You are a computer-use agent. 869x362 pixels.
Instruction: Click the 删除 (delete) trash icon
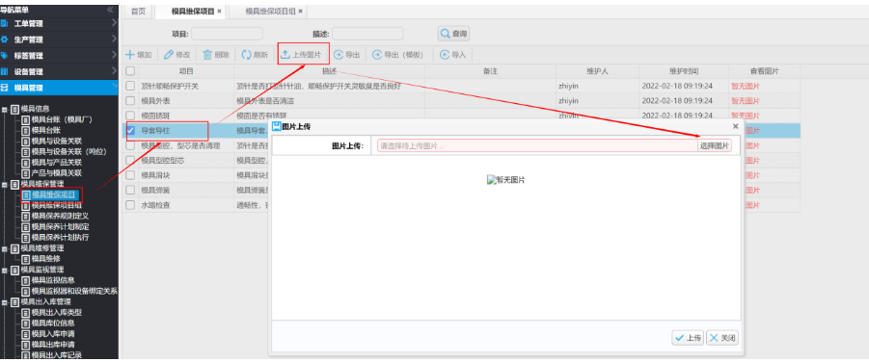(207, 55)
